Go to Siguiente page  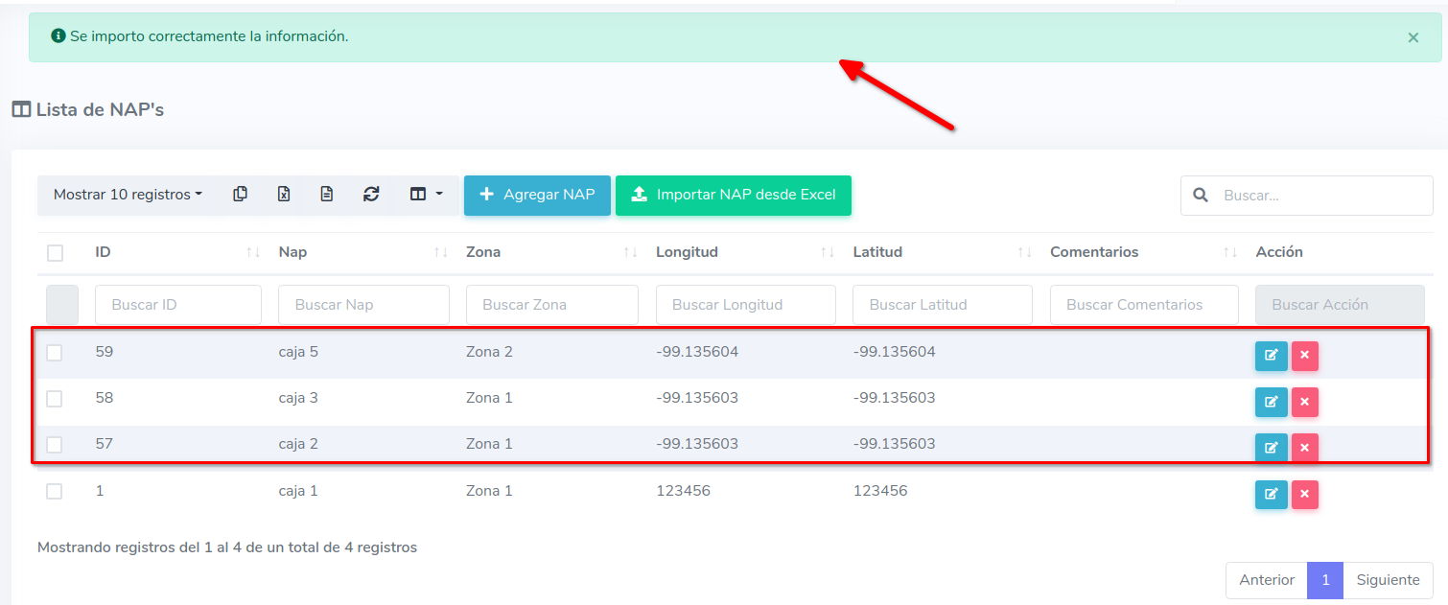1388,580
